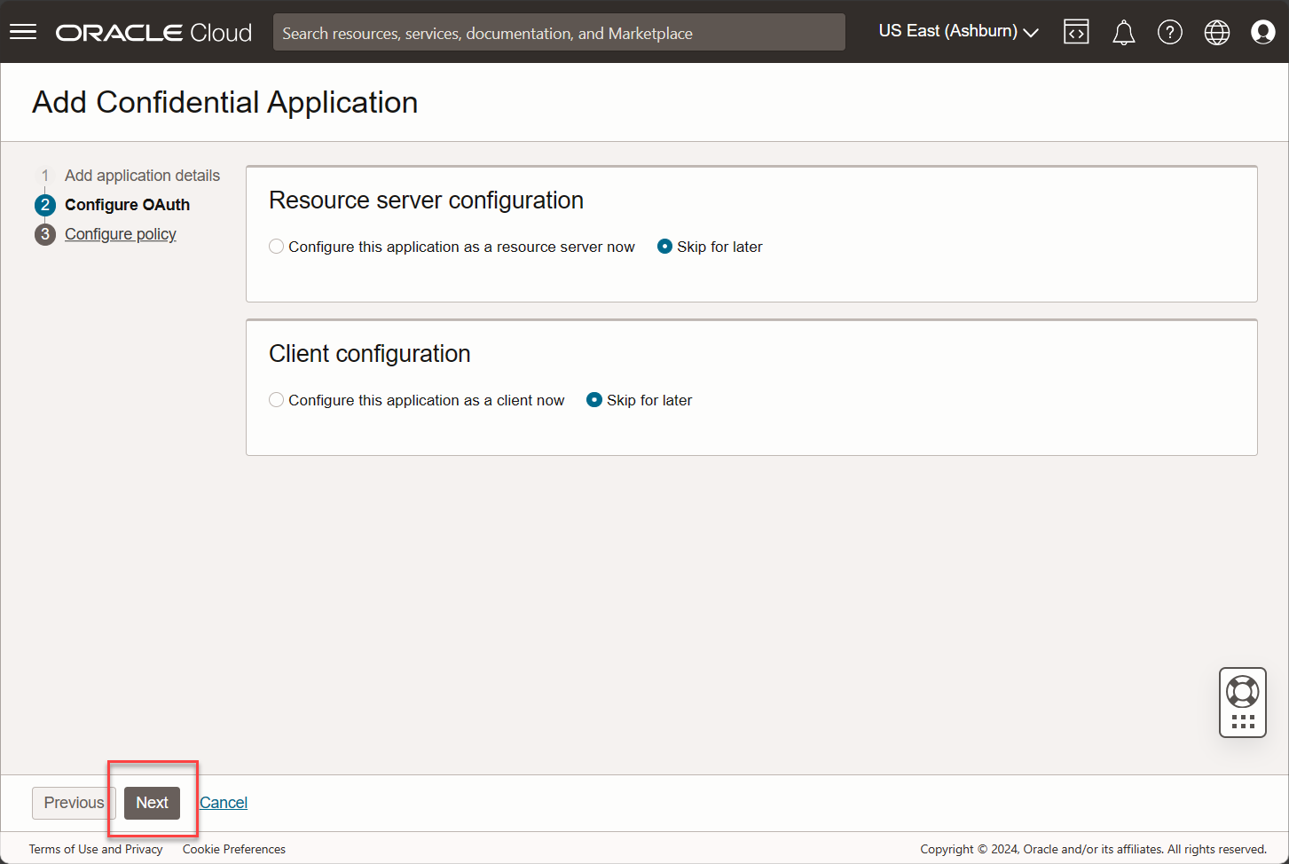Select the Configure OAuth step
Viewport: 1289px width, 864px height.
point(127,204)
